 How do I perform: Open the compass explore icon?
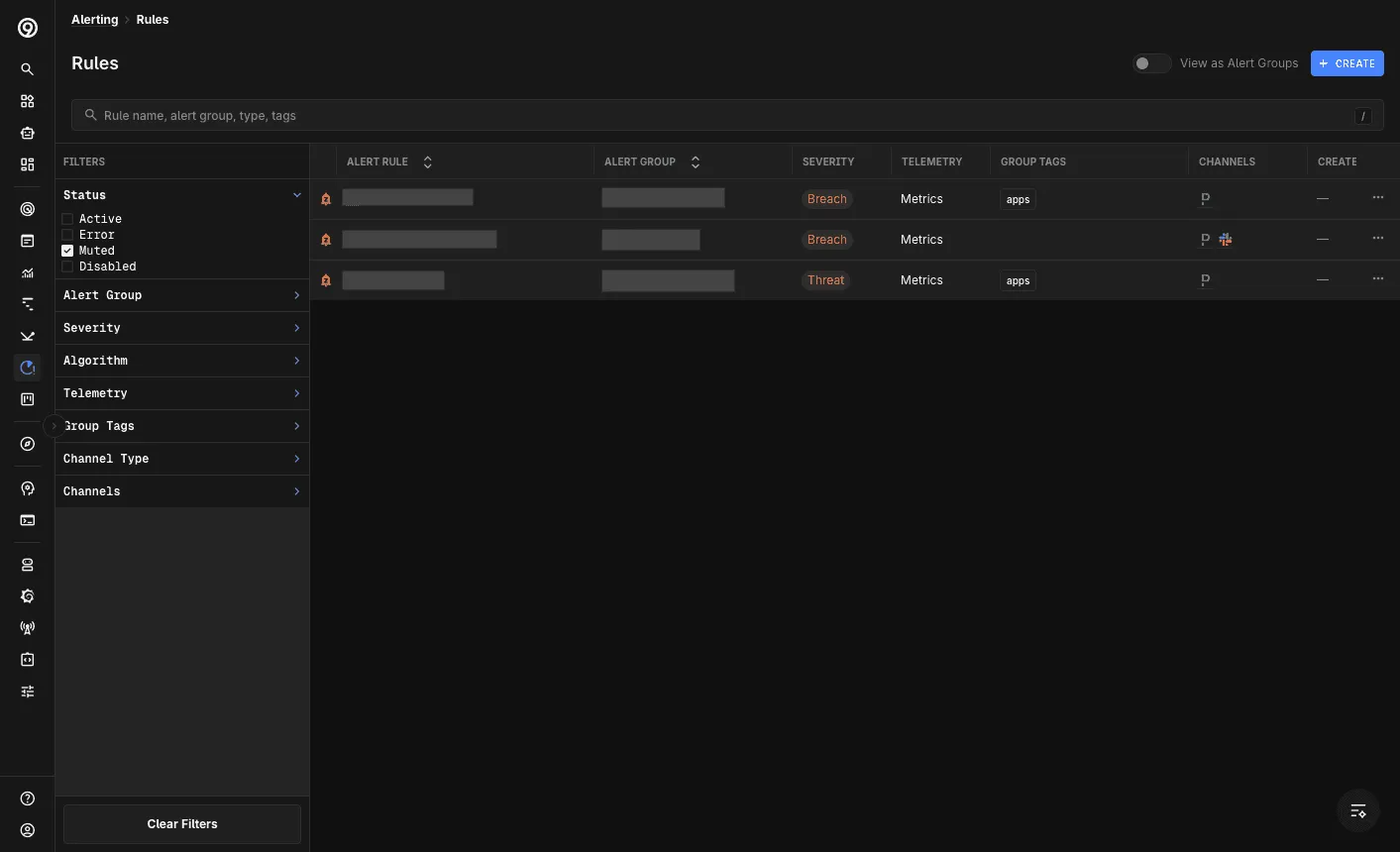[28, 444]
